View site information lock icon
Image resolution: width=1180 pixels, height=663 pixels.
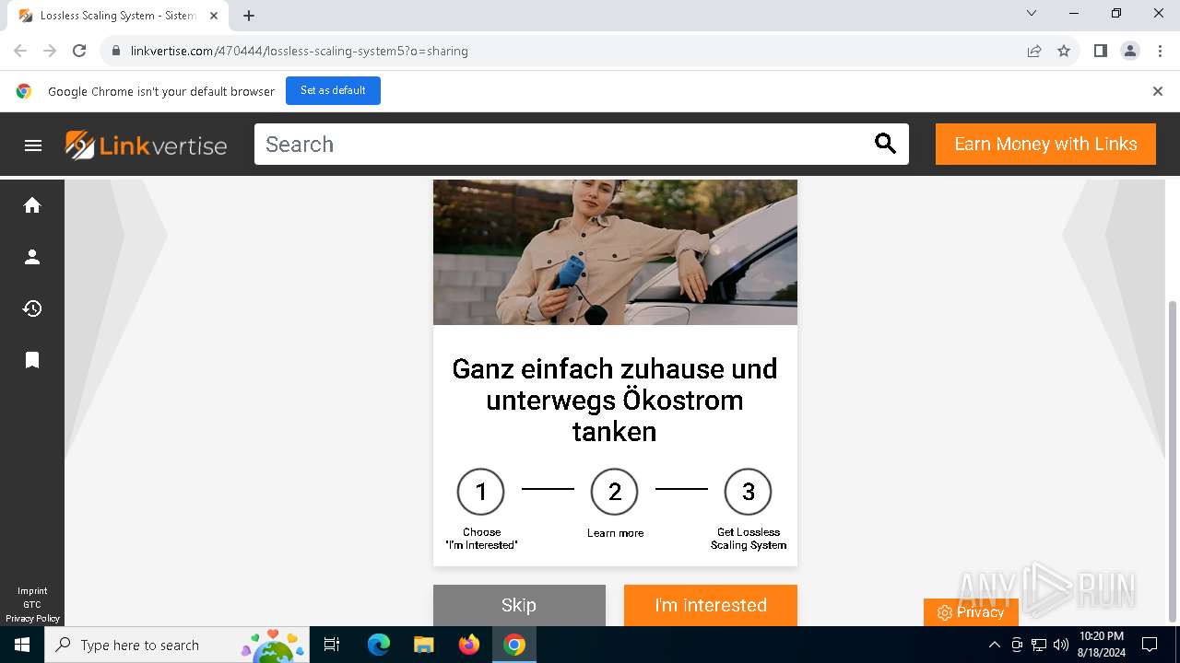[116, 51]
